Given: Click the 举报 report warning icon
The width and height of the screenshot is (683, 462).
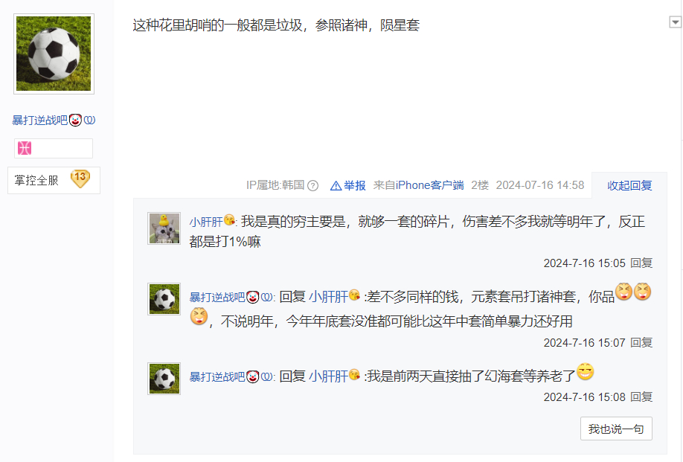Looking at the screenshot, I should click(x=336, y=186).
